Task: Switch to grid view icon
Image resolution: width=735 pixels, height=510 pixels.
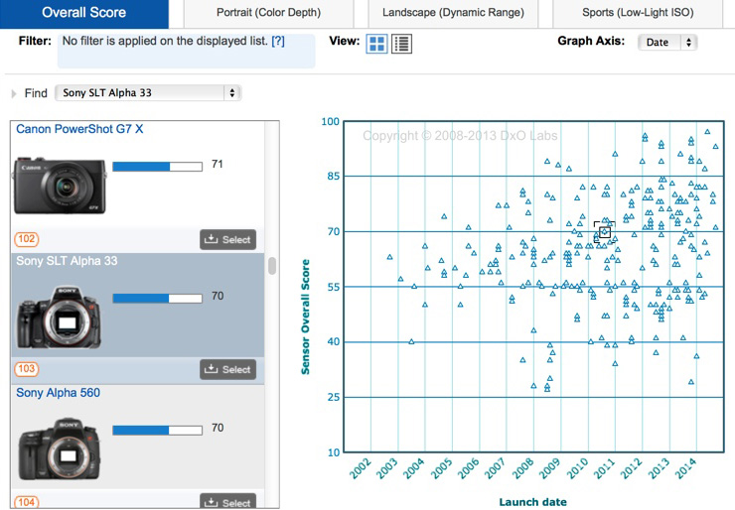Action: pyautogui.click(x=376, y=44)
